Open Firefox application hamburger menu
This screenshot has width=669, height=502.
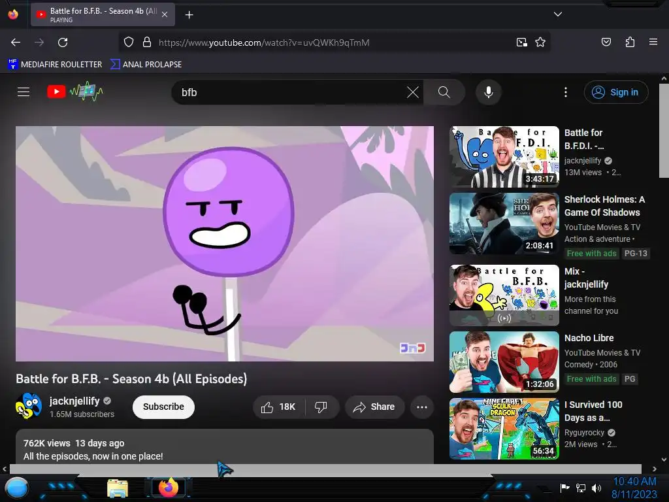653,42
